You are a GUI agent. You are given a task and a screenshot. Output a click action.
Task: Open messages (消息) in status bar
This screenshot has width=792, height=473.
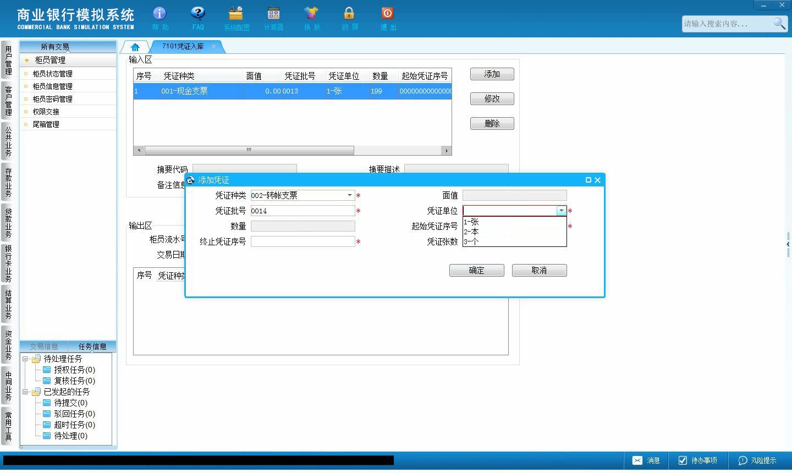[646, 460]
